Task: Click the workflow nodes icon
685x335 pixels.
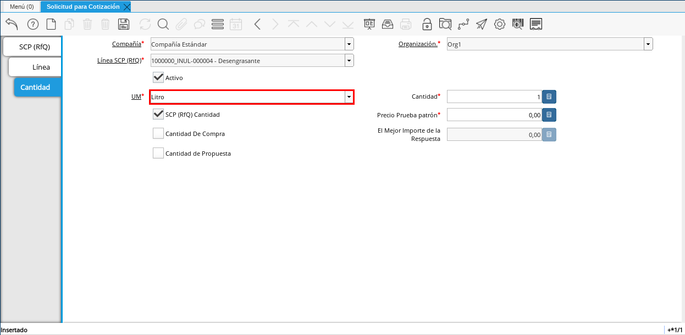Action: click(x=463, y=24)
